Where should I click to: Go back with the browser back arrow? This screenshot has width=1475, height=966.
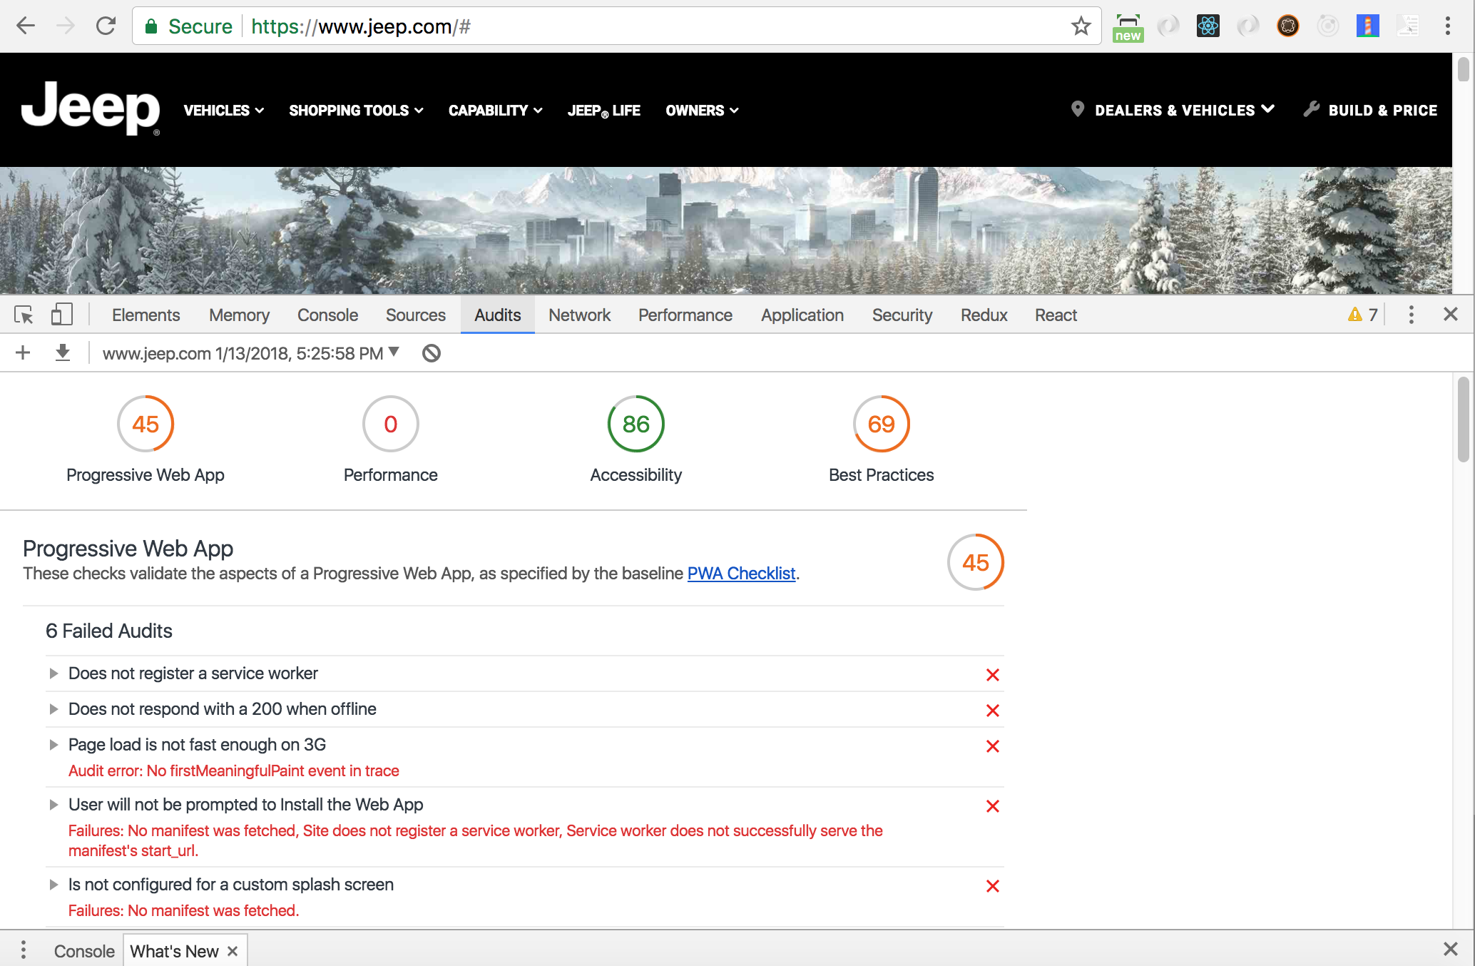coord(26,26)
